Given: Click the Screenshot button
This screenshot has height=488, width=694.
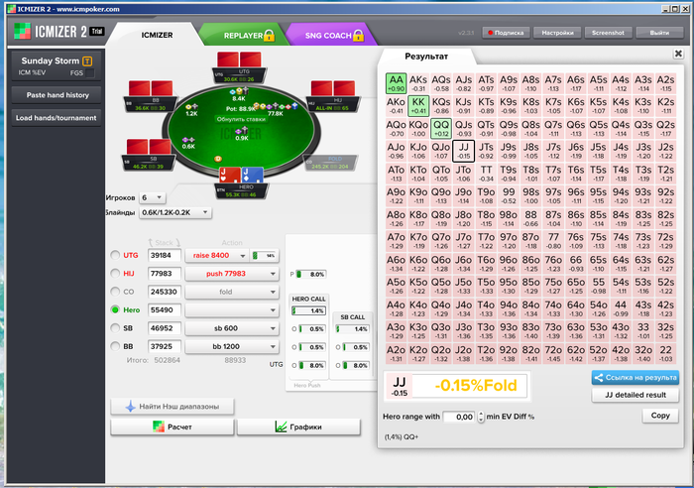Looking at the screenshot, I should click(608, 33).
